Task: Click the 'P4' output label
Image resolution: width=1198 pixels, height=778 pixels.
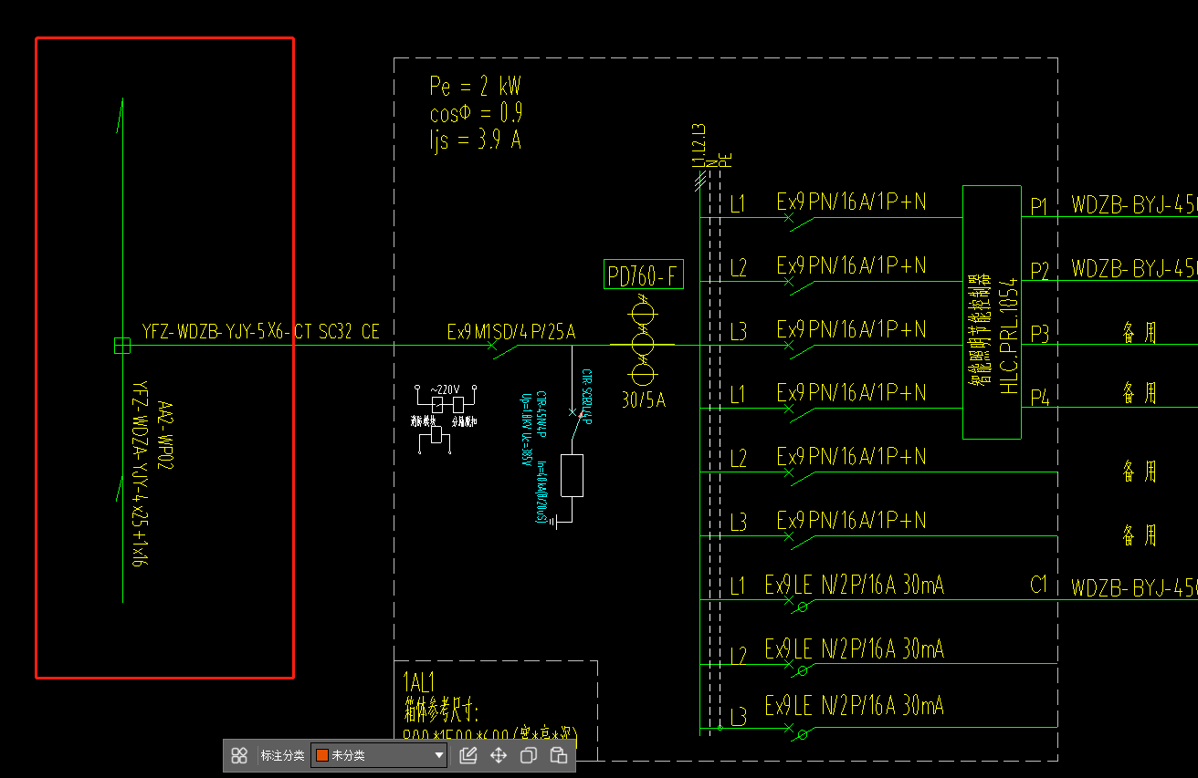Action: coord(1039,398)
